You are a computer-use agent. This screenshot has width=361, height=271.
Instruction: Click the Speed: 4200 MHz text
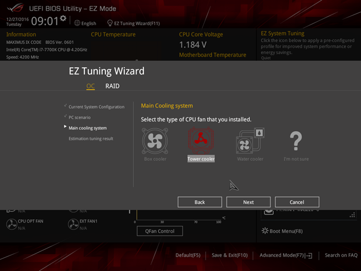(x=23, y=57)
